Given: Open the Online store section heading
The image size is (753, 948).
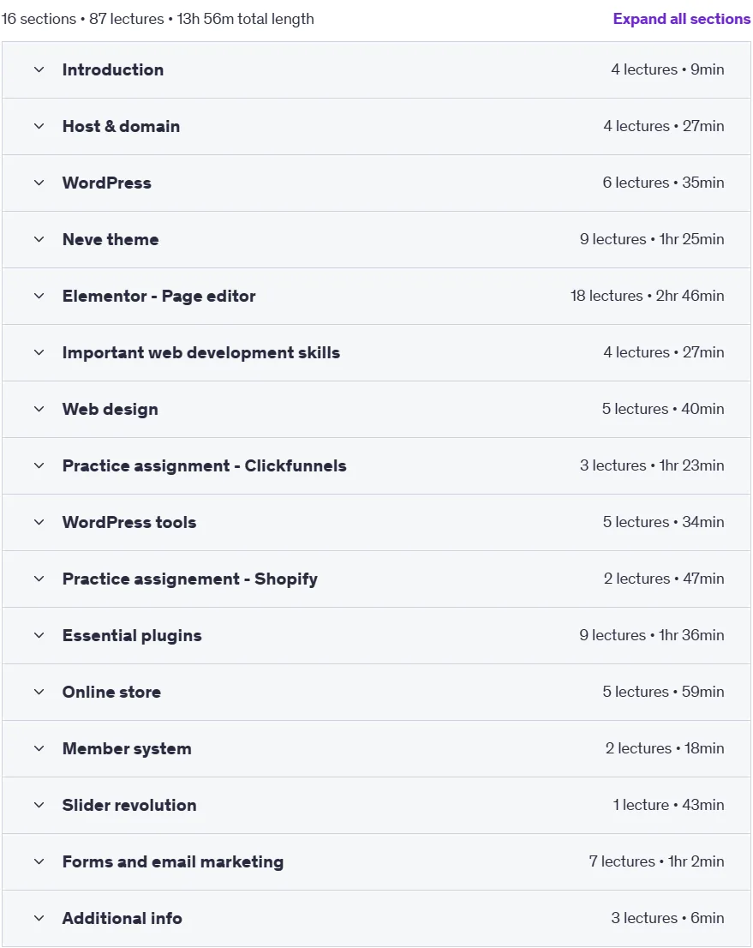Looking at the screenshot, I should click(112, 693).
